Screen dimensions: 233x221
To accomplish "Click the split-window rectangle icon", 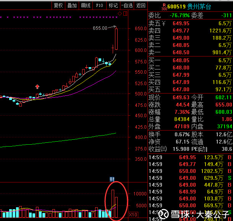I will click(125, 14).
